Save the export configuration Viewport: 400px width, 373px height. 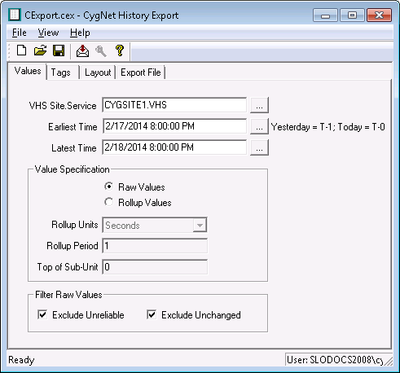tap(59, 50)
